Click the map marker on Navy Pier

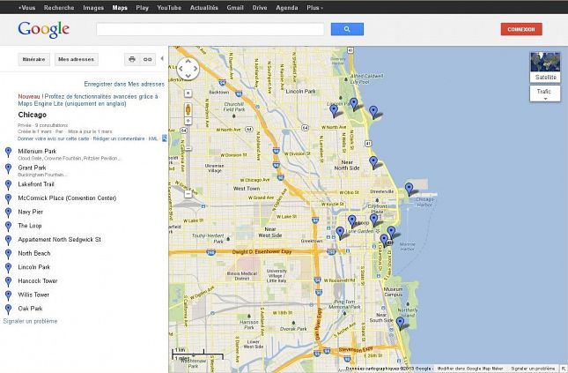pos(409,188)
